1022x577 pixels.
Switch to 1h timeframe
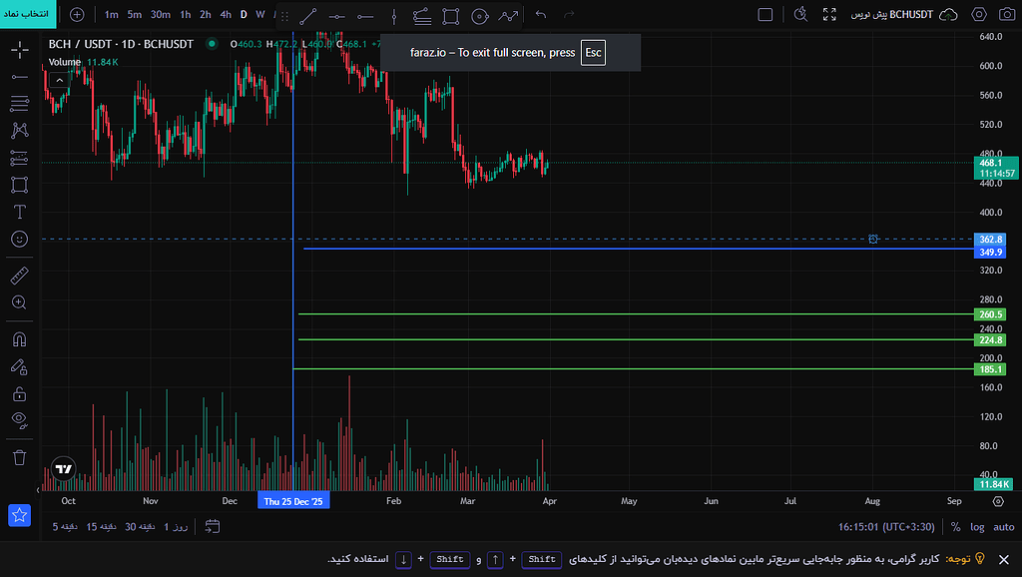(x=186, y=14)
